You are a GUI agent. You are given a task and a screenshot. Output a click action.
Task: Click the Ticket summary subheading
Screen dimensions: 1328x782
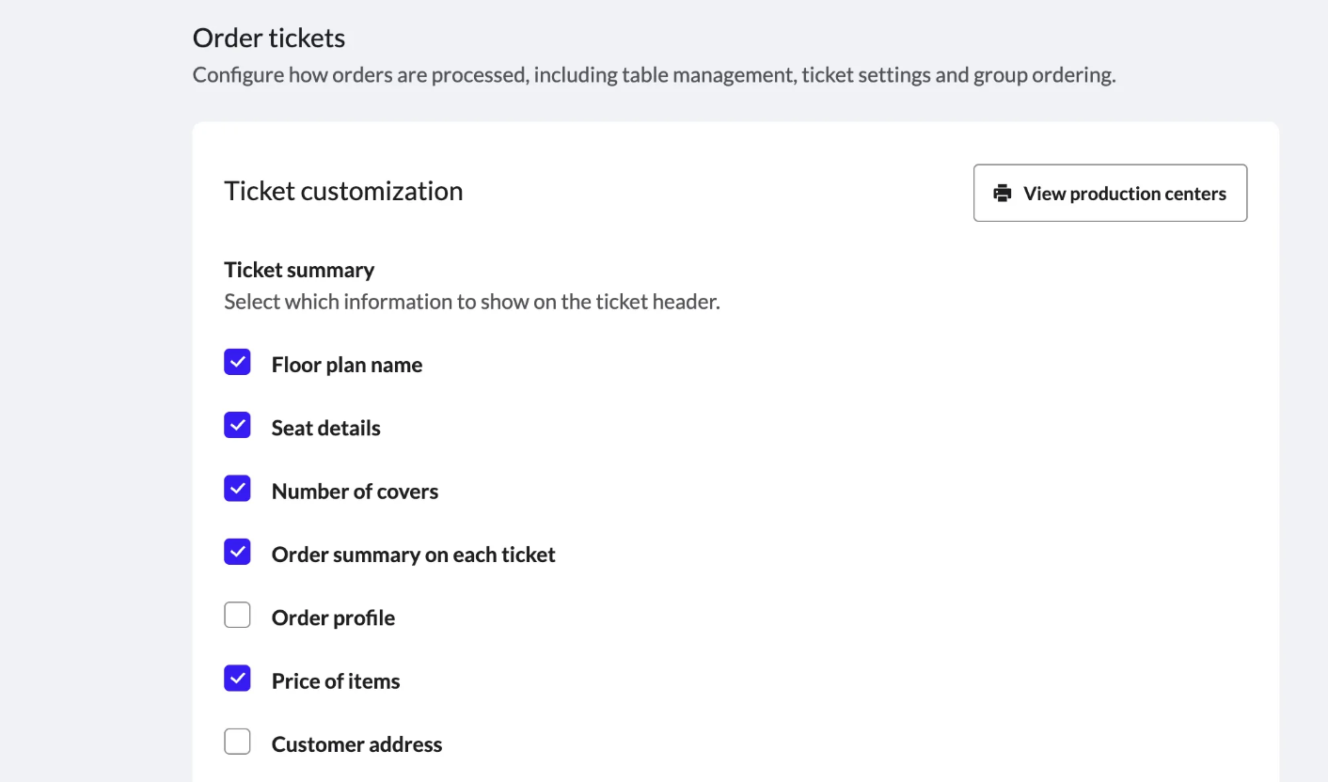[x=299, y=270]
